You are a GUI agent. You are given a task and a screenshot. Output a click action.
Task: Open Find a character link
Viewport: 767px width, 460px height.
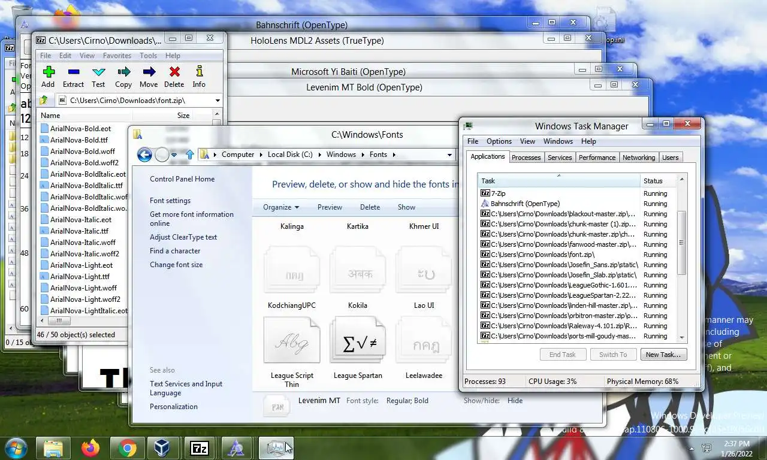coord(175,251)
